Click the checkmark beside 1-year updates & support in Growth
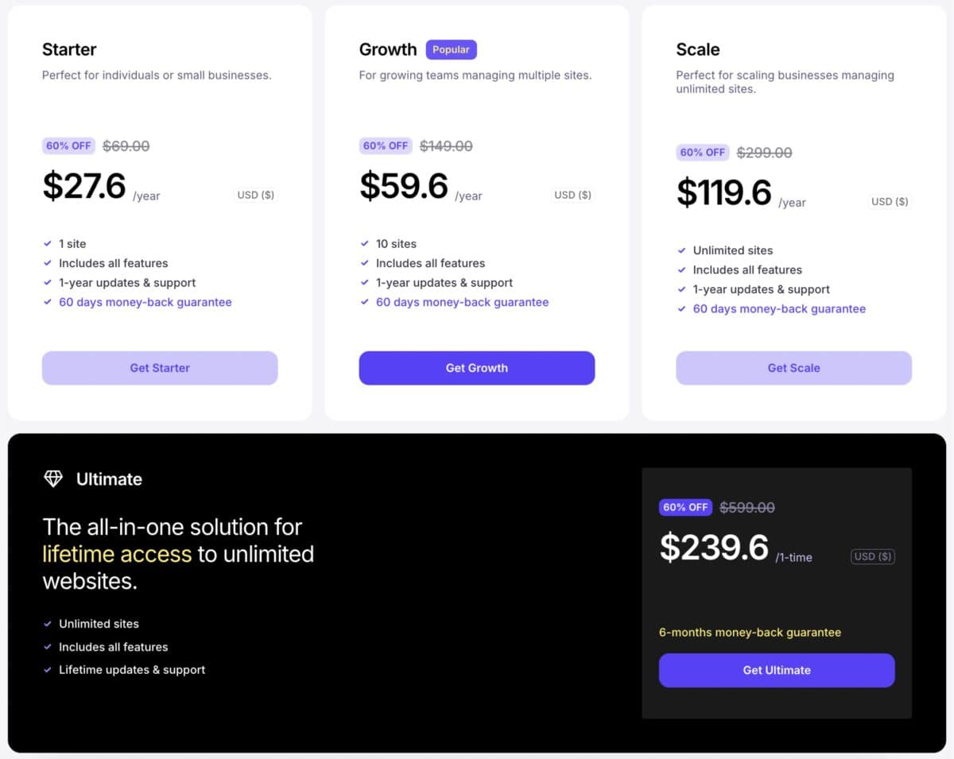954x759 pixels. pos(365,282)
